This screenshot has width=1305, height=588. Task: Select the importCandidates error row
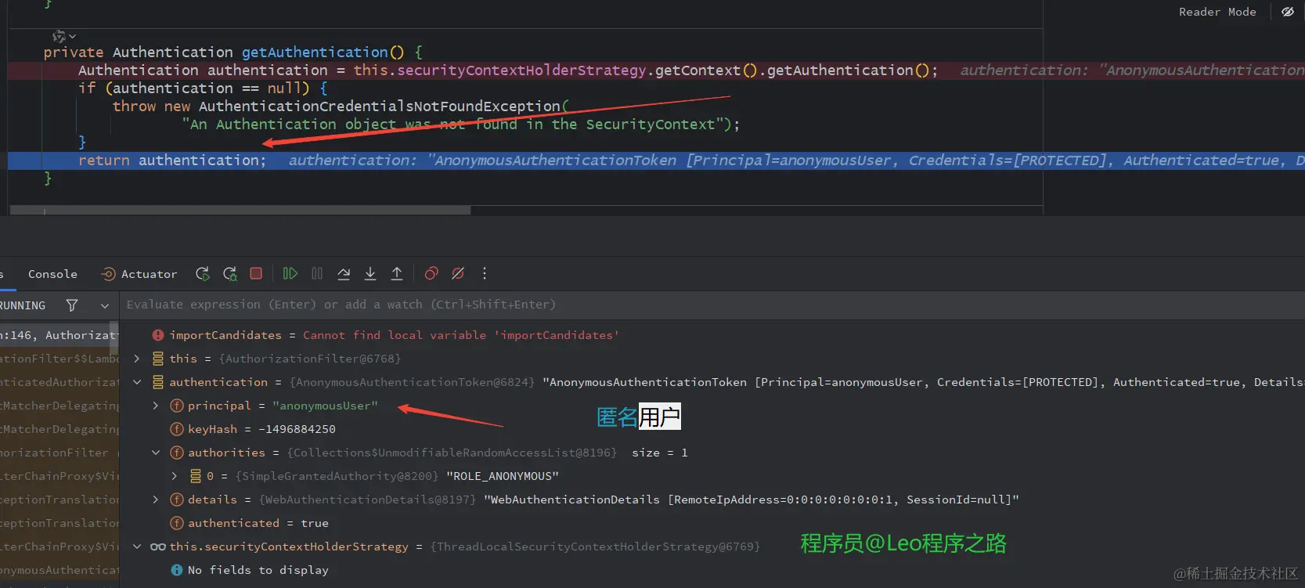[712, 335]
